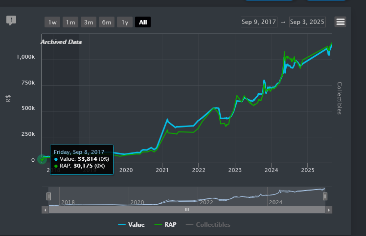Select the 6m time range

pos(107,22)
